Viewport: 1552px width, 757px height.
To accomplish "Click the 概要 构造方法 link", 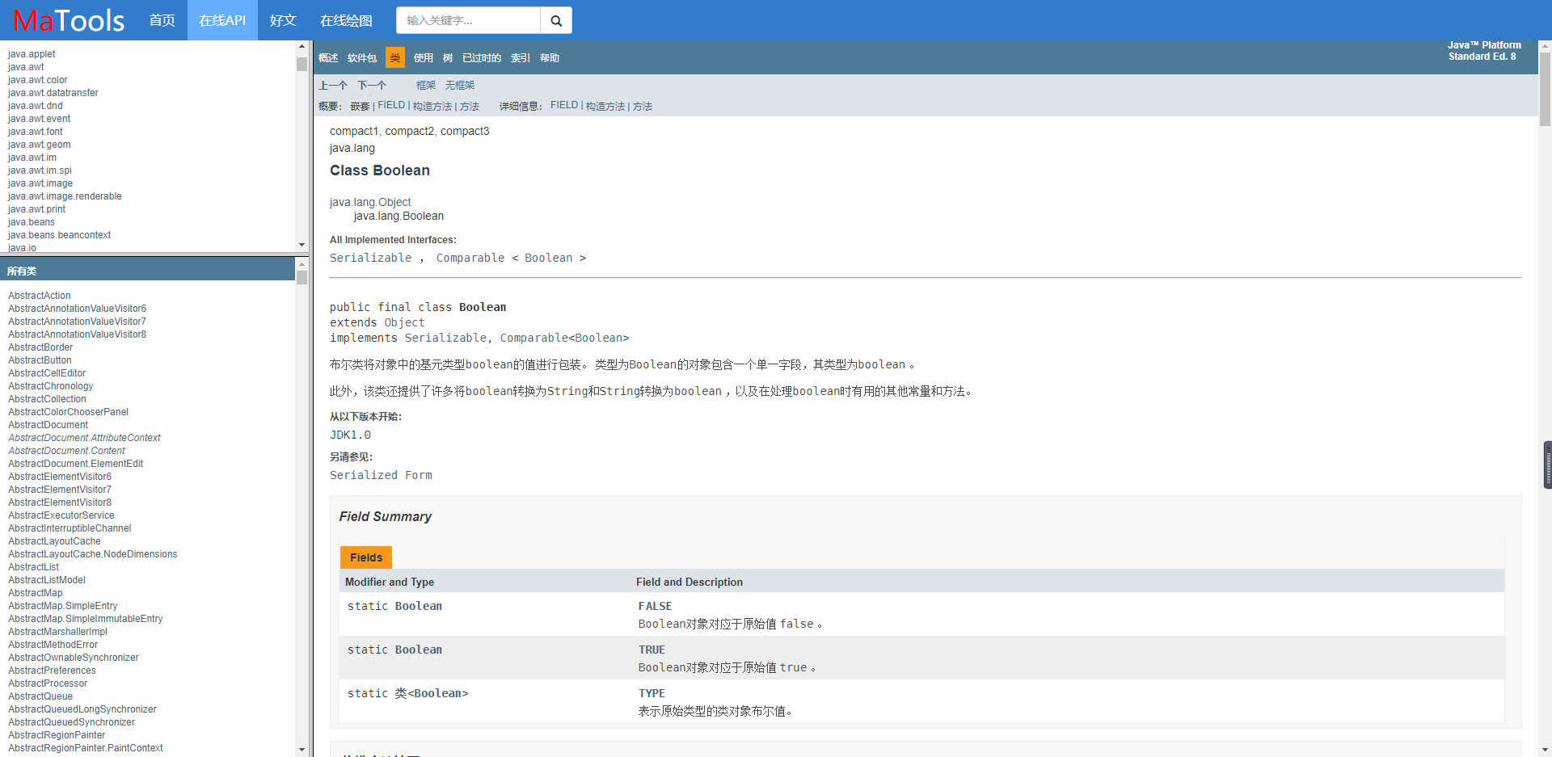I will 432,107.
